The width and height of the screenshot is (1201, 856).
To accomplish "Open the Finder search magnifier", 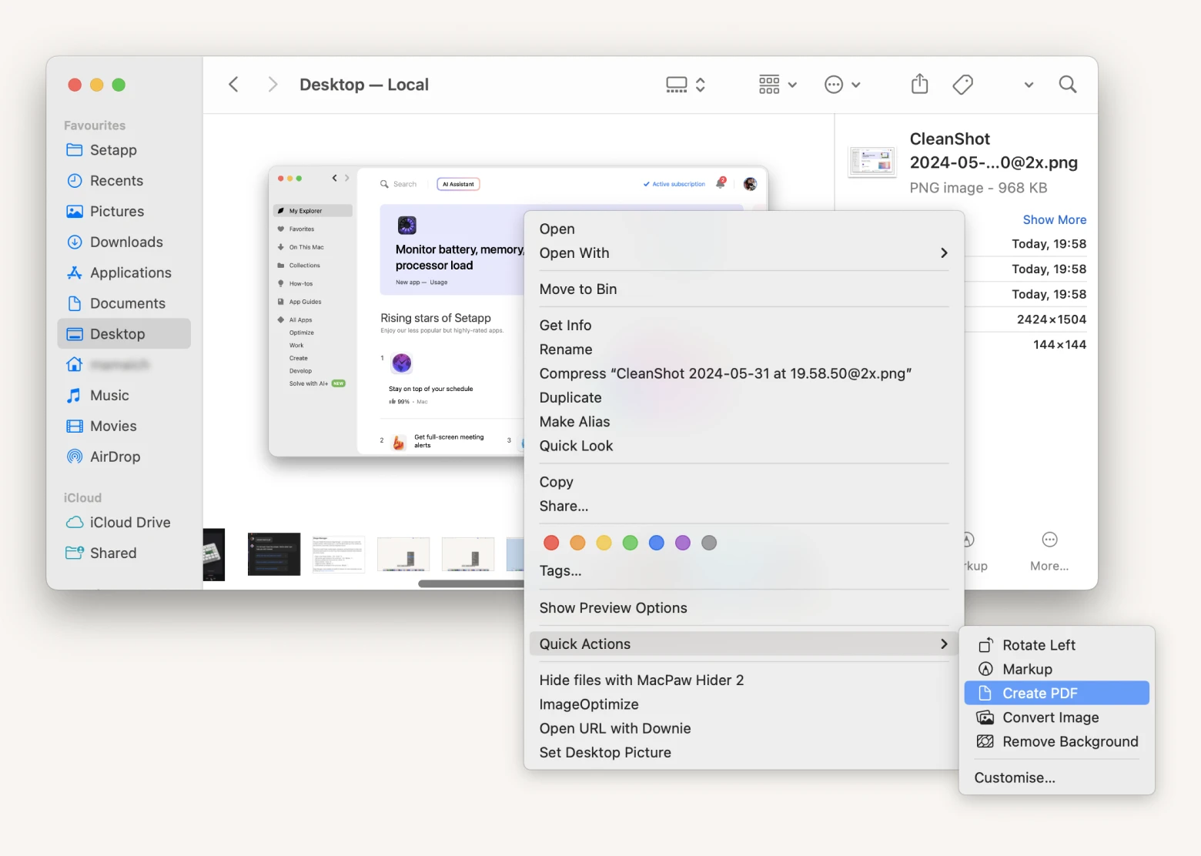I will coord(1067,85).
